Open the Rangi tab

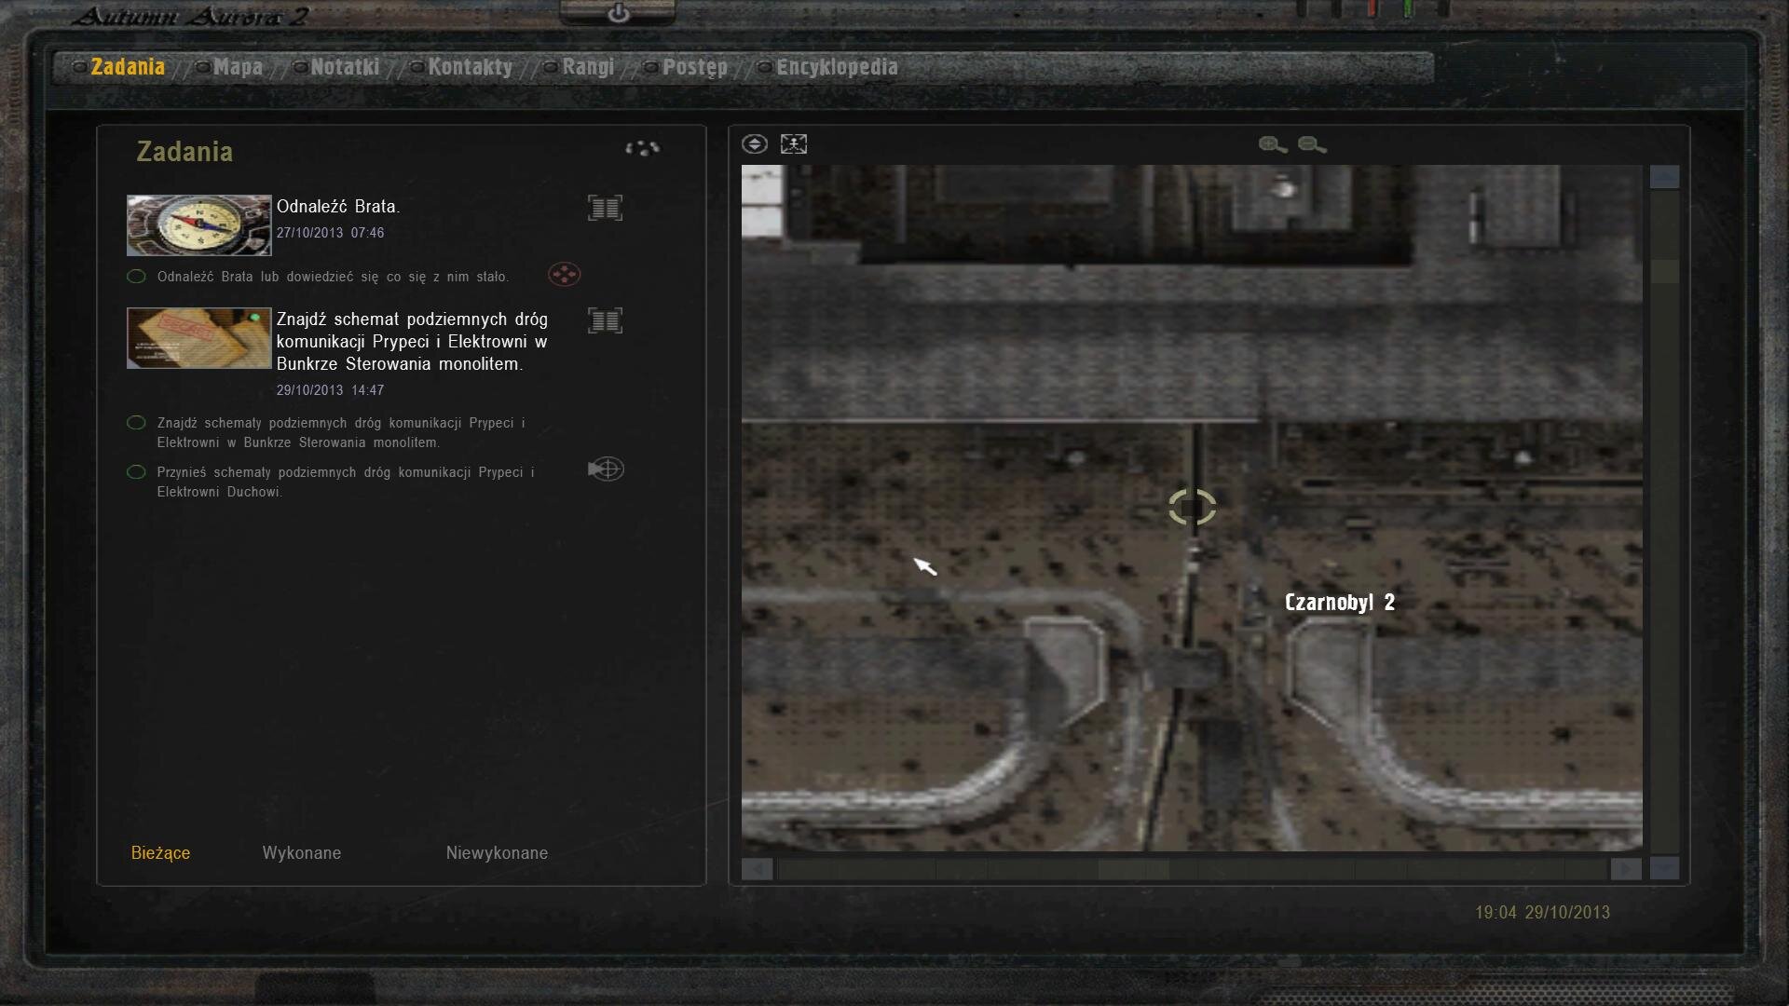pos(588,67)
